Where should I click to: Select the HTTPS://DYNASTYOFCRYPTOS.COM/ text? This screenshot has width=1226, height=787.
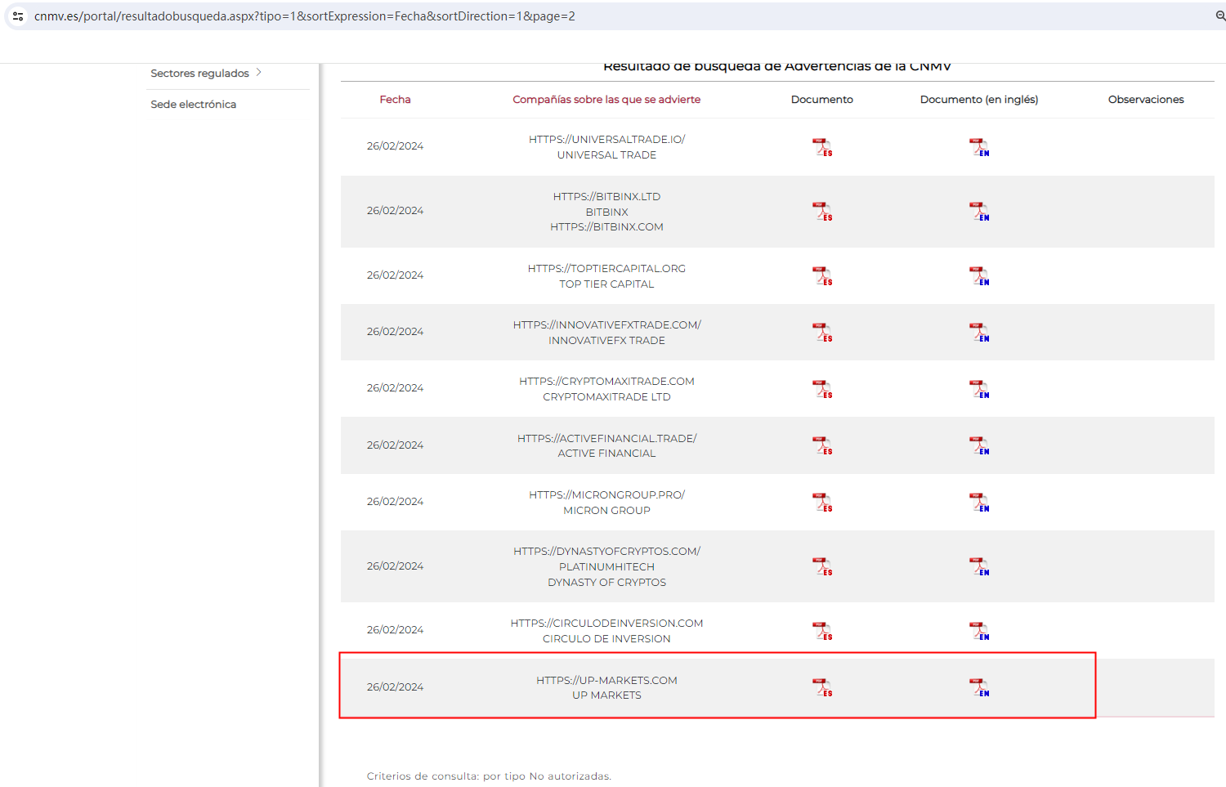pyautogui.click(x=606, y=552)
